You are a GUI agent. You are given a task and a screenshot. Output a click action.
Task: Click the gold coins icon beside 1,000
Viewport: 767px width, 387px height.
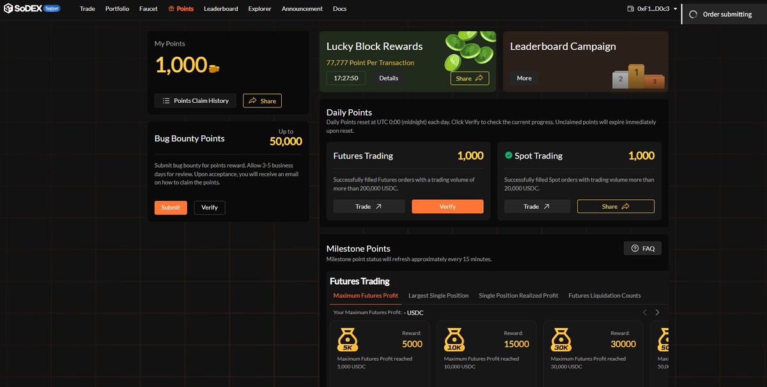click(214, 68)
